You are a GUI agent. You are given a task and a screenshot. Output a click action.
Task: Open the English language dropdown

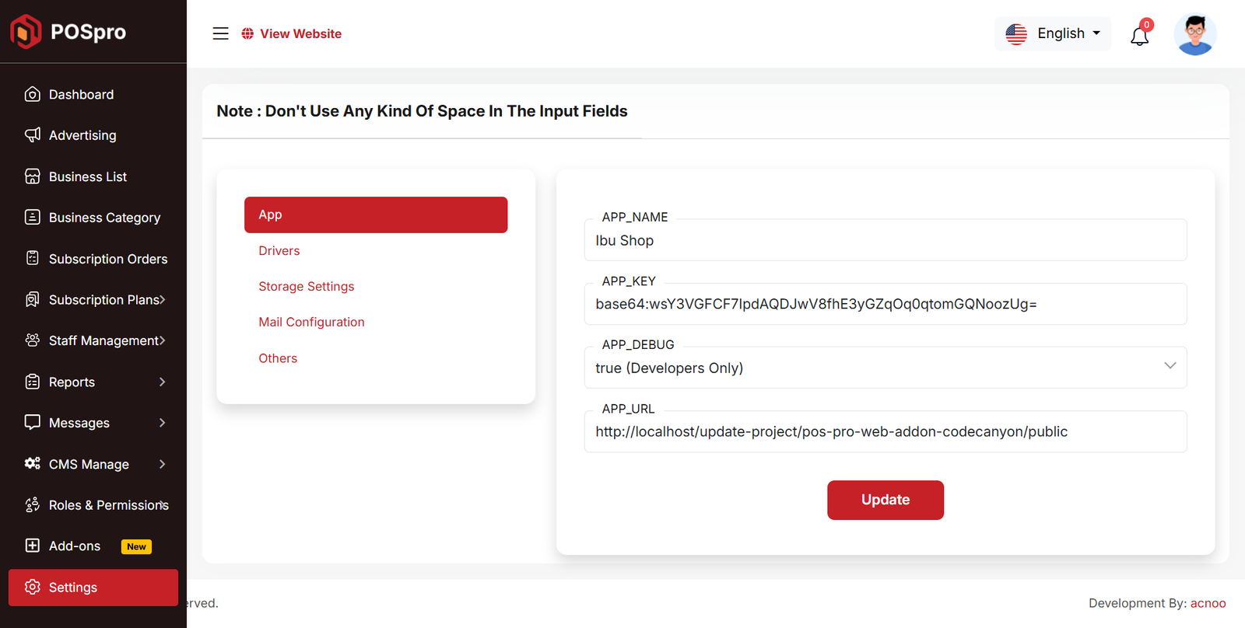pyautogui.click(x=1053, y=33)
